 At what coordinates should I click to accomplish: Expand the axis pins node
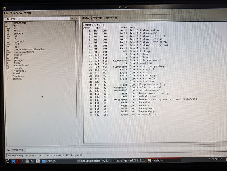pos(8,29)
